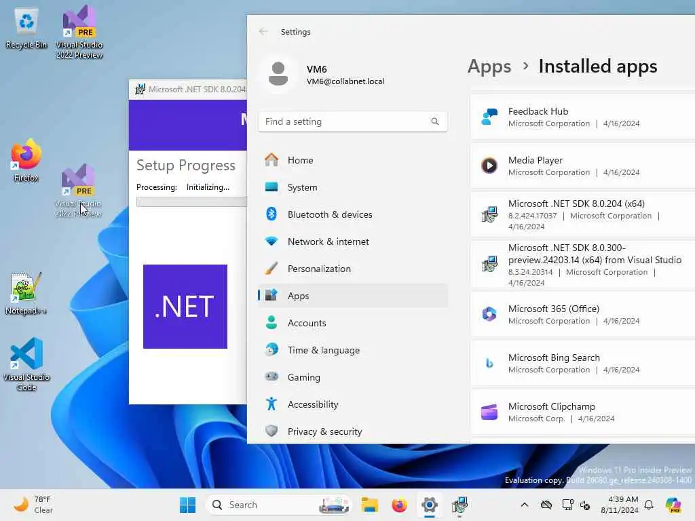Open Privacy & security settings
This screenshot has width=695, height=521.
click(x=353, y=431)
